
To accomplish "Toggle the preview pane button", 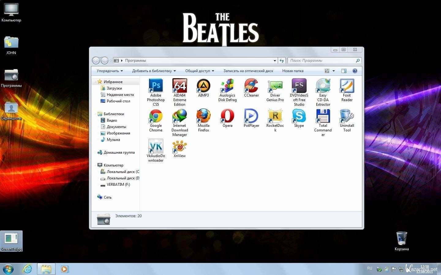I will [344, 71].
